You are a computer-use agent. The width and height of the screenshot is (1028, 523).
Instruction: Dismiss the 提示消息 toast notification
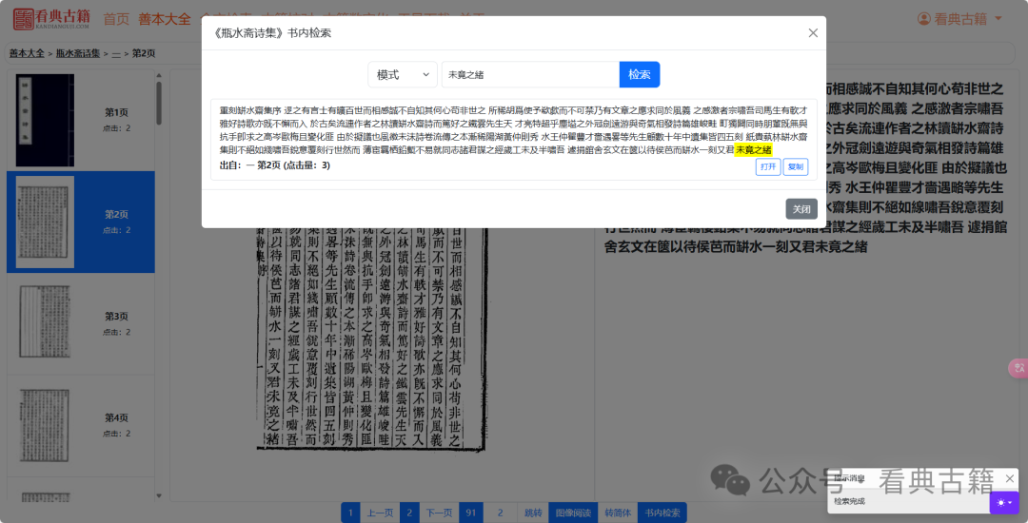click(x=1010, y=478)
